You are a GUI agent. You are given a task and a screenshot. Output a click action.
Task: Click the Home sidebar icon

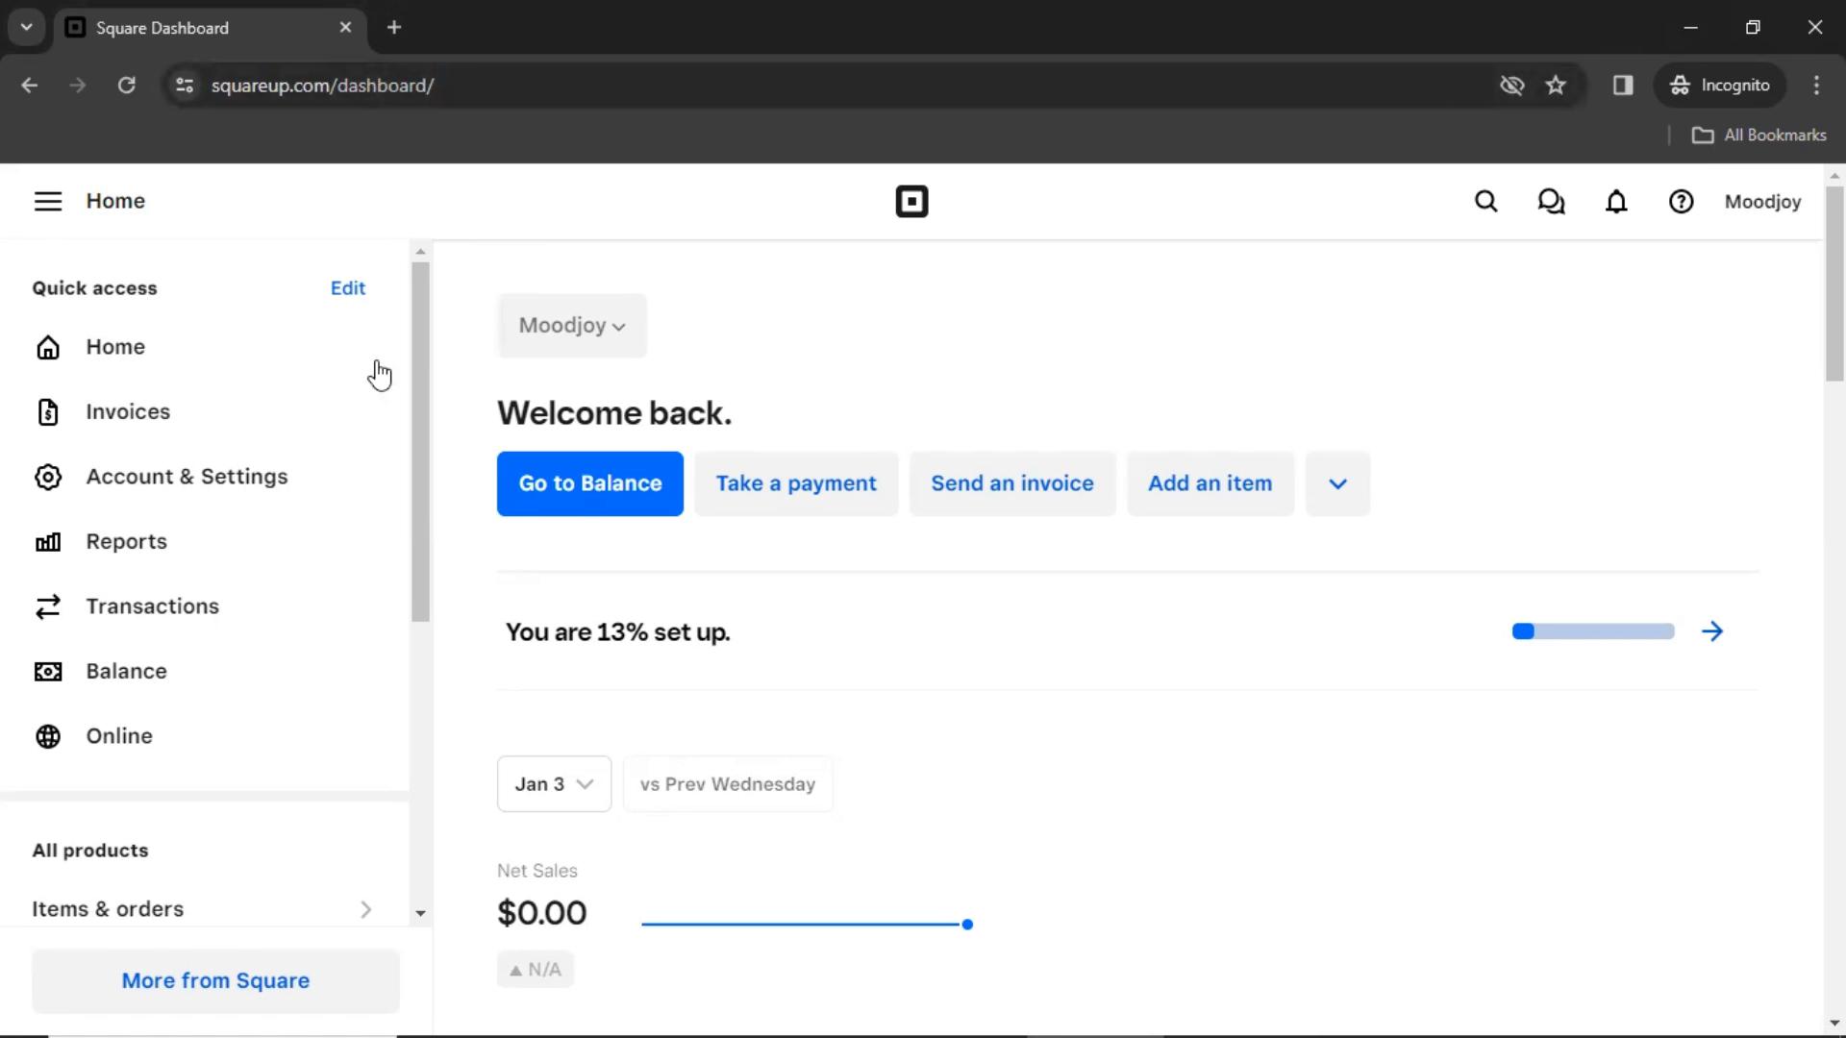click(47, 346)
